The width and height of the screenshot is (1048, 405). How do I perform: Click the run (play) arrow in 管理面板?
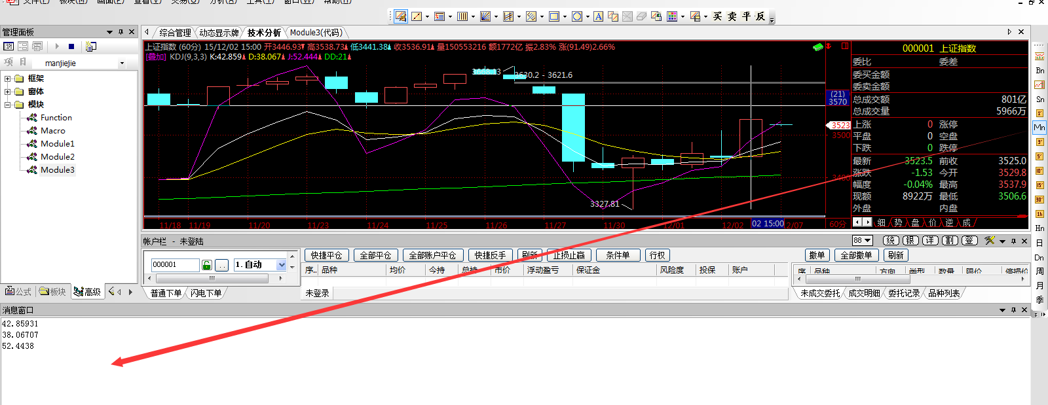(57, 46)
